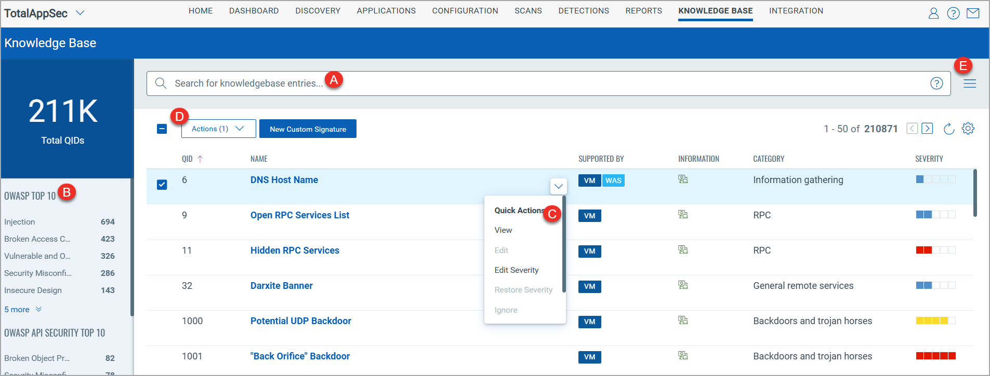Open the DASHBOARD tab
This screenshot has width=990, height=376.
(254, 11)
